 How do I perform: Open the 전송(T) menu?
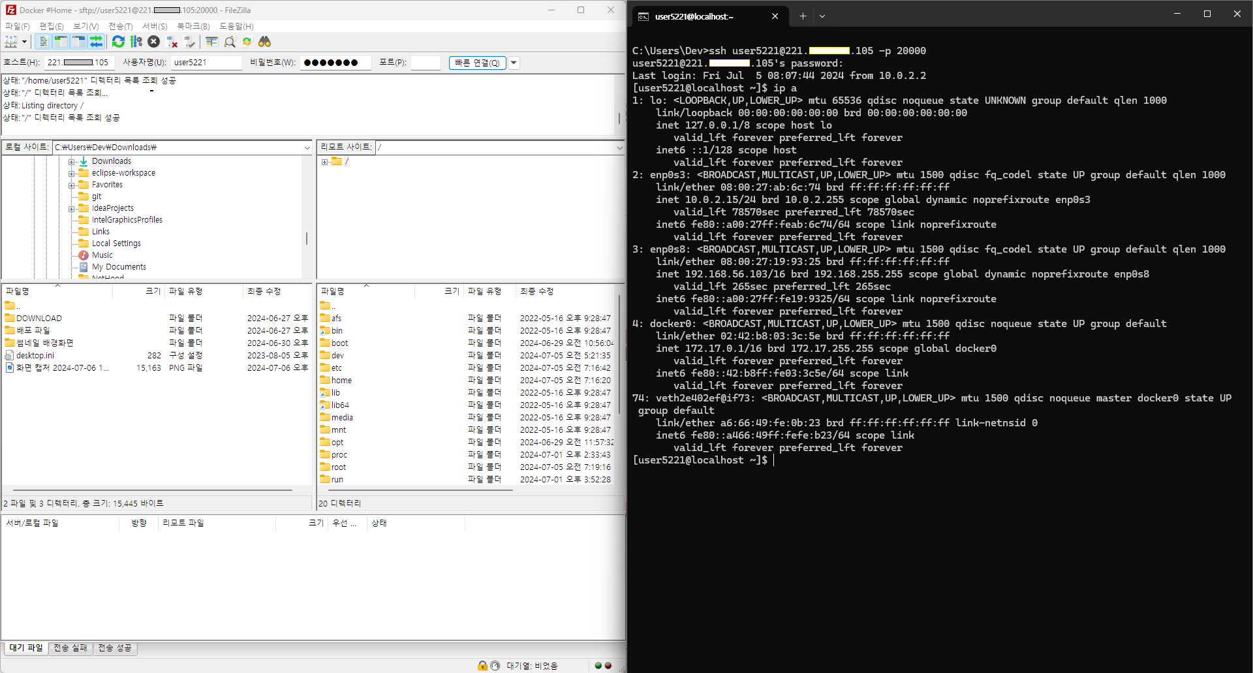121,26
